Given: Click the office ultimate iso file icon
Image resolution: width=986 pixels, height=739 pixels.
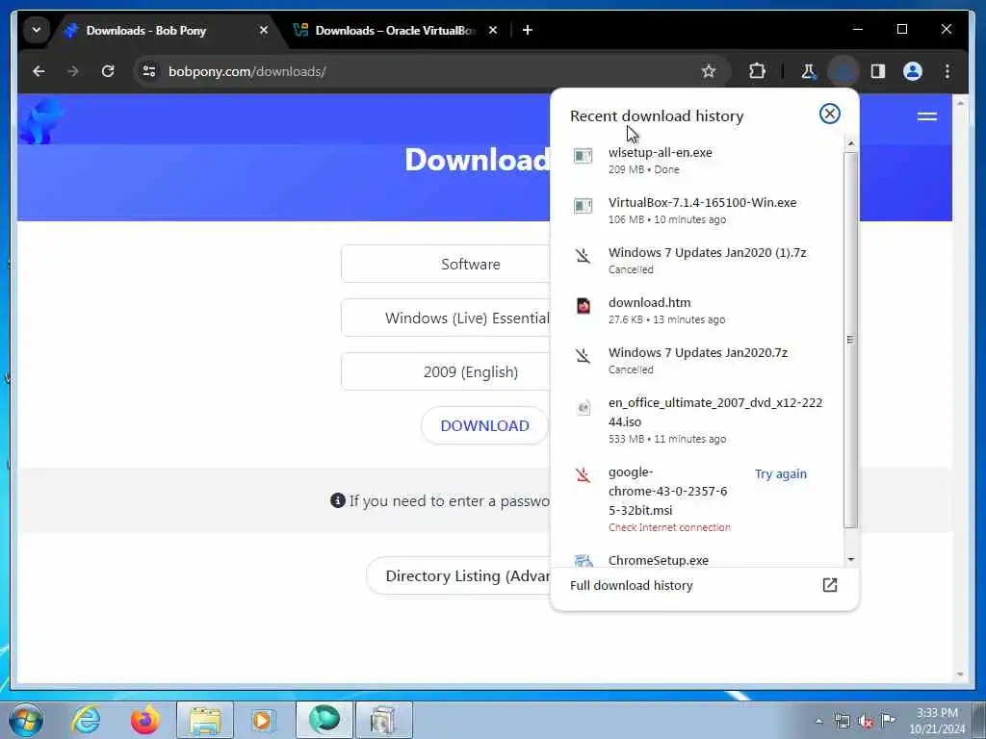Looking at the screenshot, I should pyautogui.click(x=583, y=407).
